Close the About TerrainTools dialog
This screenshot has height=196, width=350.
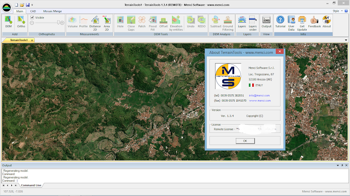coord(279,51)
